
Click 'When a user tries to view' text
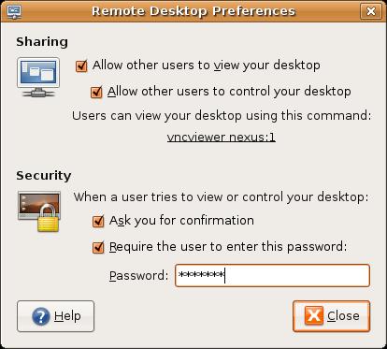(x=221, y=197)
